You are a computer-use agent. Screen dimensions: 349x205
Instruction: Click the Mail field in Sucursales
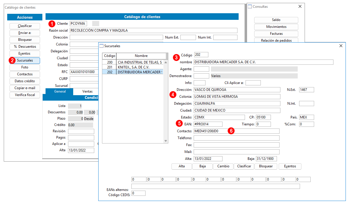(237, 152)
